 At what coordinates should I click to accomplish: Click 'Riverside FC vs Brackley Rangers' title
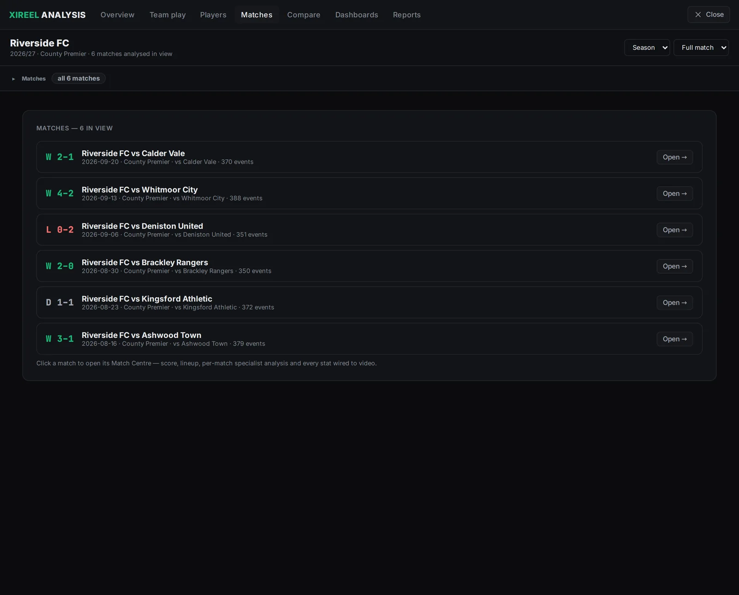tap(145, 263)
